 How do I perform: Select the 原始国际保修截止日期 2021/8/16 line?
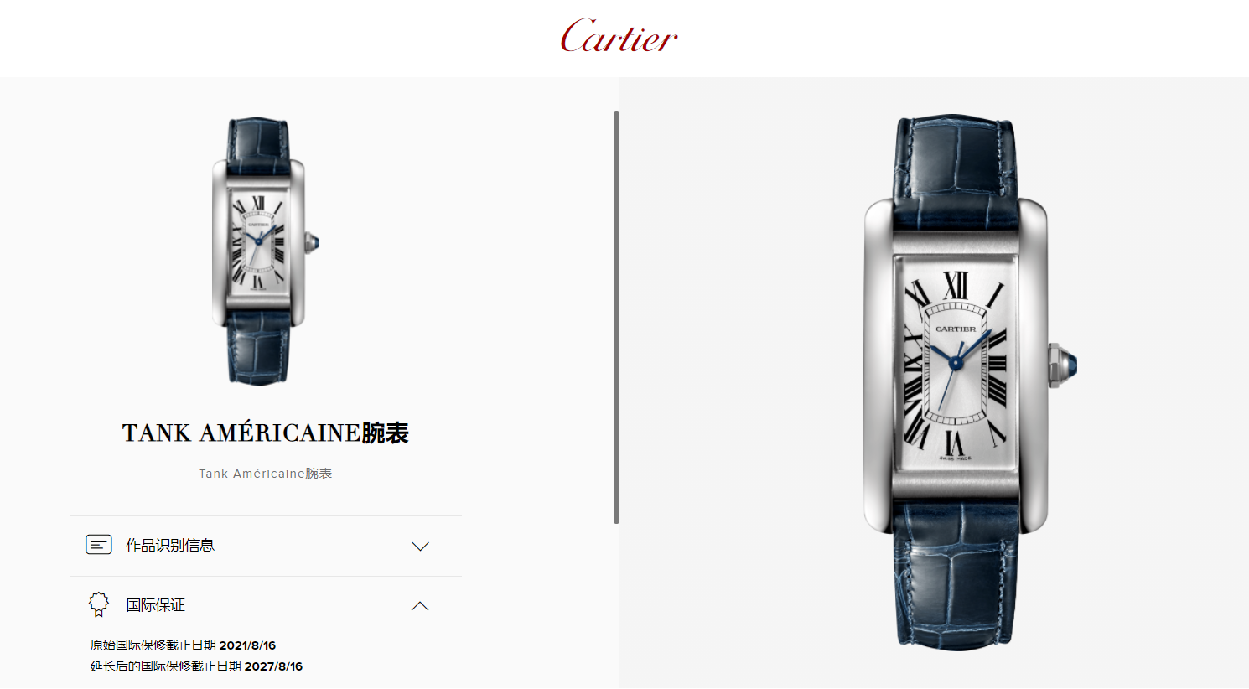(x=183, y=645)
